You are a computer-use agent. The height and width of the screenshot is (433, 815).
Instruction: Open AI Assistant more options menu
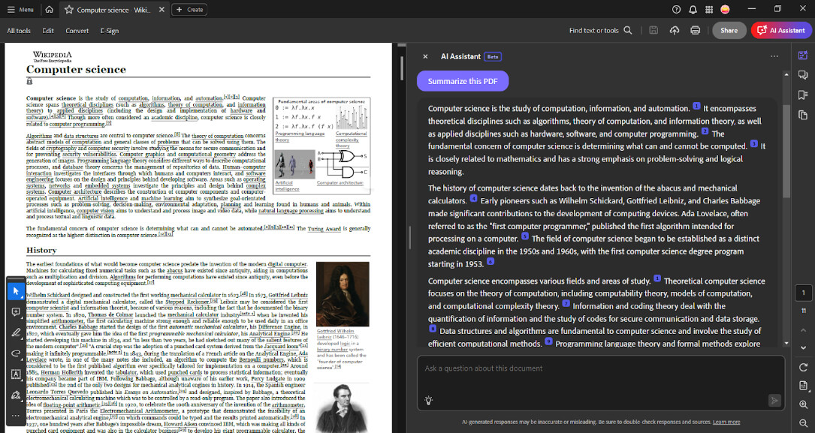tap(774, 56)
